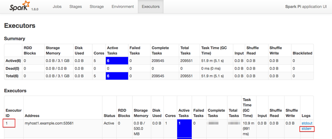Screen dimensions: 332x139
Task: Open stdout log for executor 1
Action: pyautogui.click(x=307, y=123)
